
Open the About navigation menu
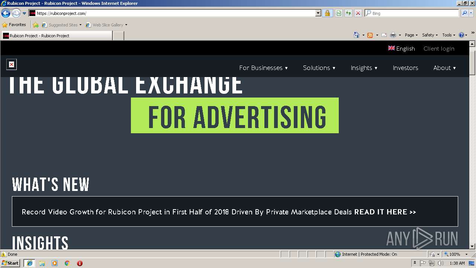coord(444,68)
